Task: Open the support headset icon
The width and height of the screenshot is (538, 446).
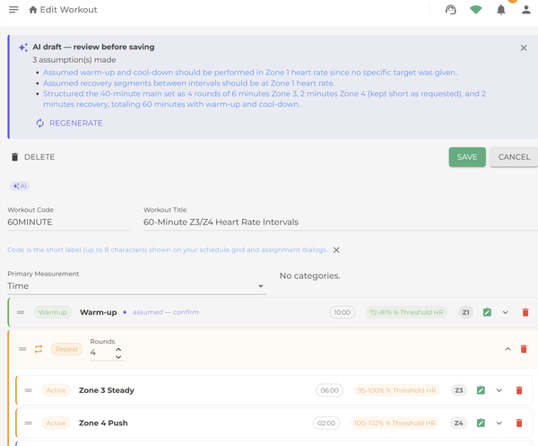Action: click(450, 10)
